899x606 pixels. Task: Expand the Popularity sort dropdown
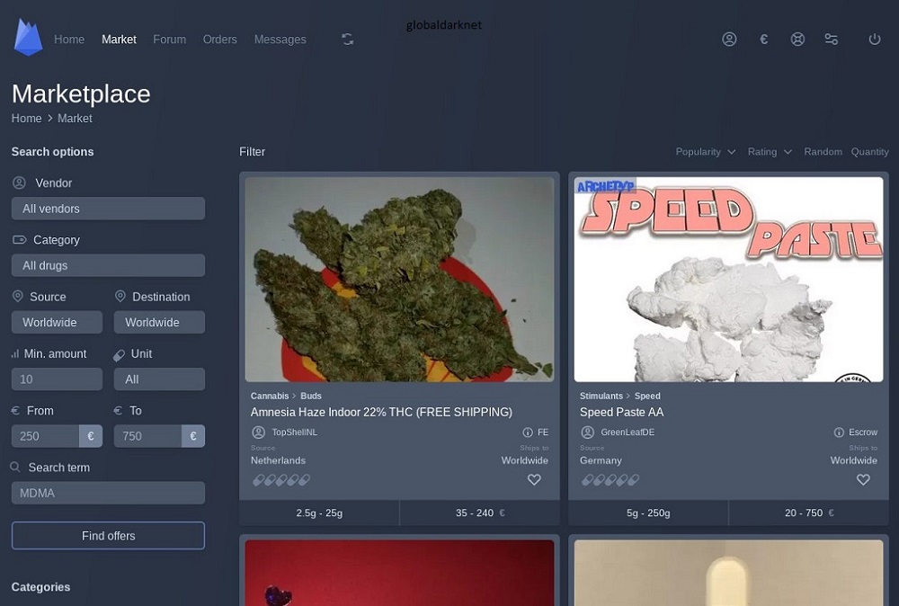point(706,152)
